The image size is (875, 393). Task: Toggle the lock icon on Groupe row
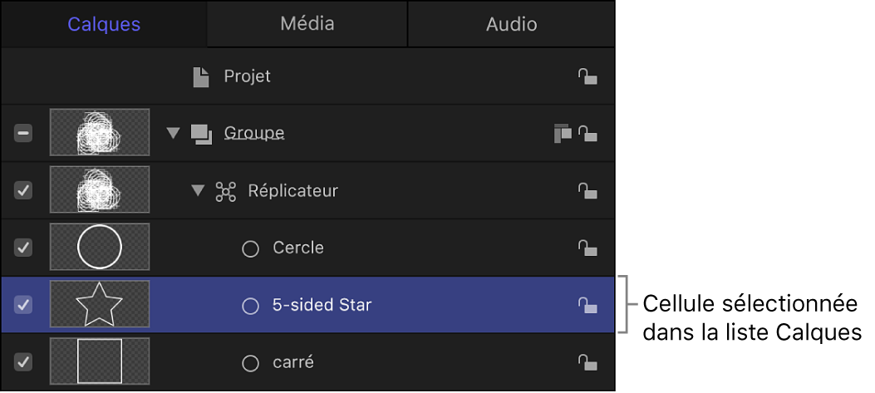point(587,133)
